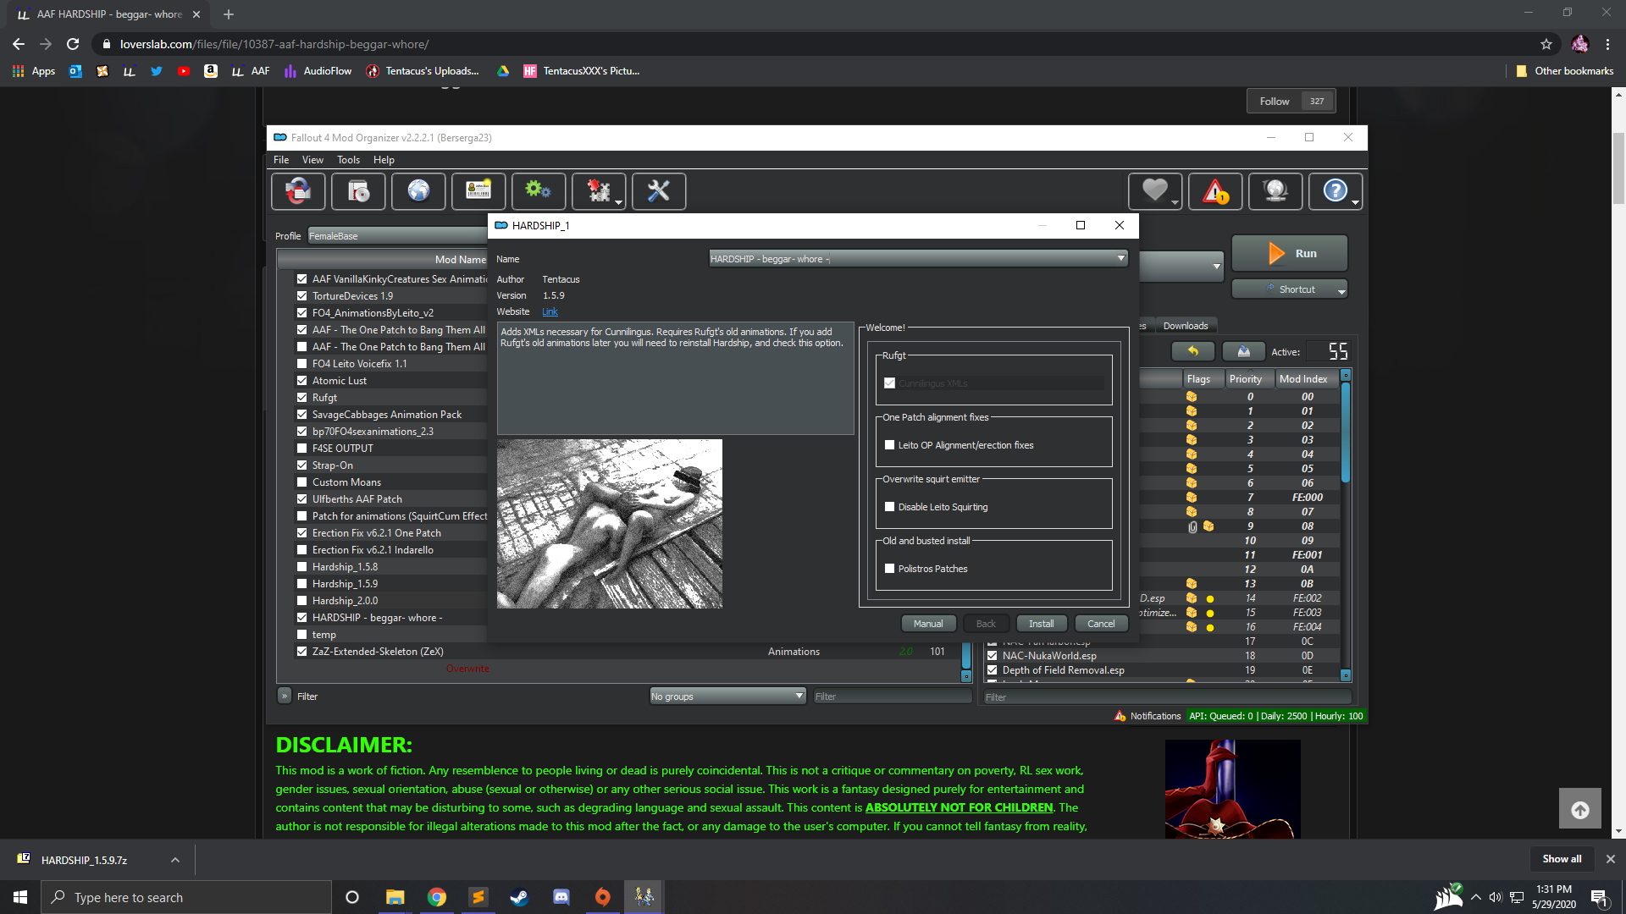Click the Endorse heart icon
This screenshot has width=1626, height=914.
coord(1153,190)
